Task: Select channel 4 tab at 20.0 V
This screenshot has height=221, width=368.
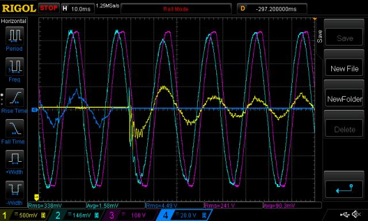Action: 184,215
